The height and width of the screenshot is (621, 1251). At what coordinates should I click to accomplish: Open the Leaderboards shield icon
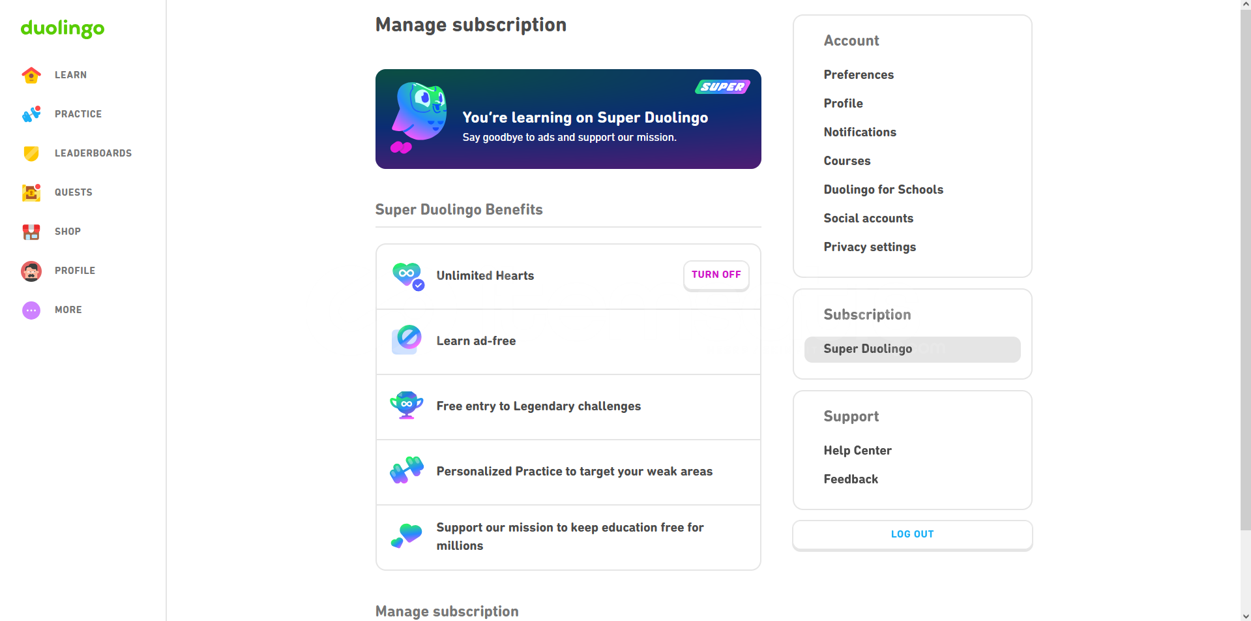click(31, 153)
